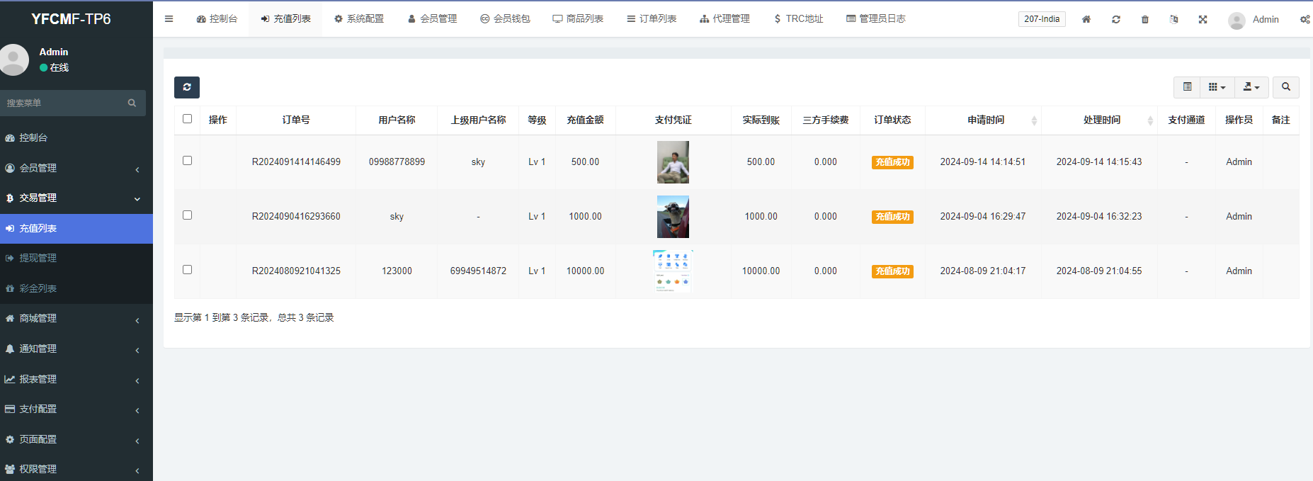Open the export data dropdown button
The image size is (1313, 481).
[x=1251, y=87]
